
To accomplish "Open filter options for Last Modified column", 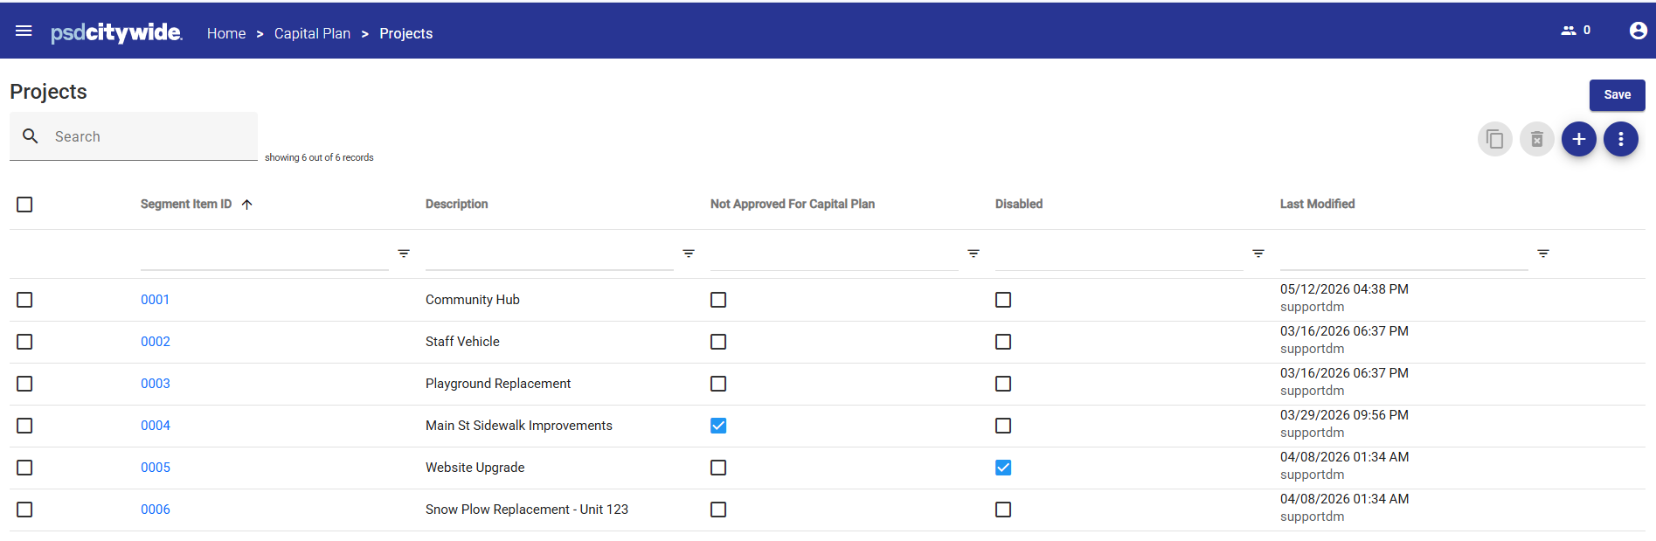I will click(1543, 253).
